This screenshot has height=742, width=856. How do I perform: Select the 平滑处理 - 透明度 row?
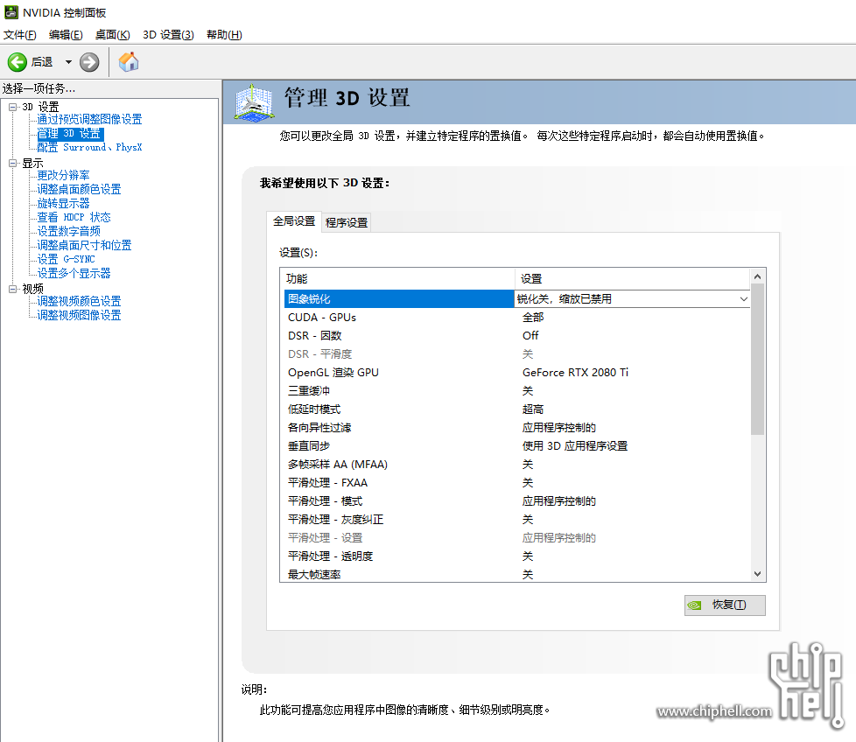tap(517, 556)
